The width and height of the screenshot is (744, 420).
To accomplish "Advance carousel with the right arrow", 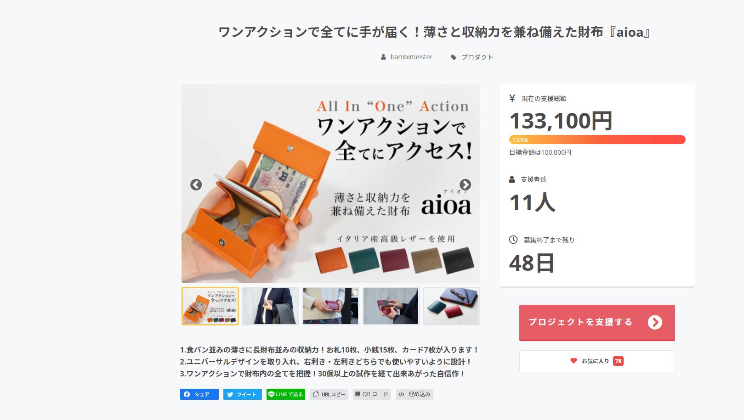I will (465, 185).
